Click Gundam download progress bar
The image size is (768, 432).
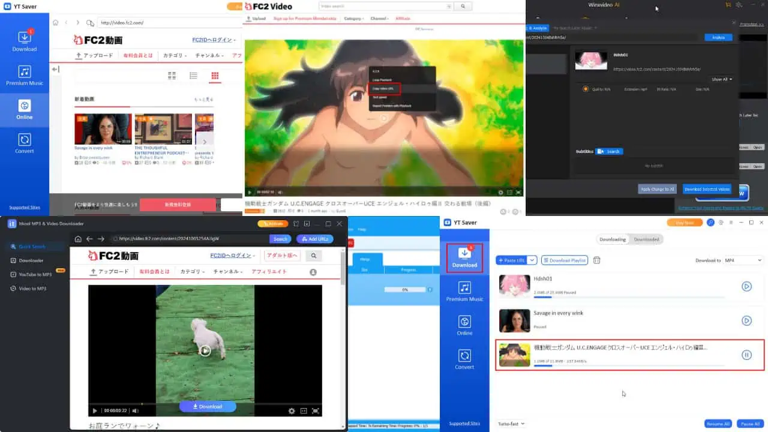coord(629,365)
